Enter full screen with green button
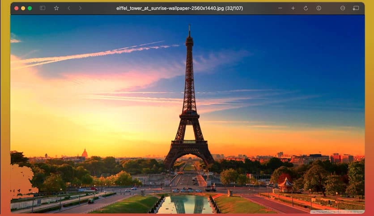 [x=30, y=8]
